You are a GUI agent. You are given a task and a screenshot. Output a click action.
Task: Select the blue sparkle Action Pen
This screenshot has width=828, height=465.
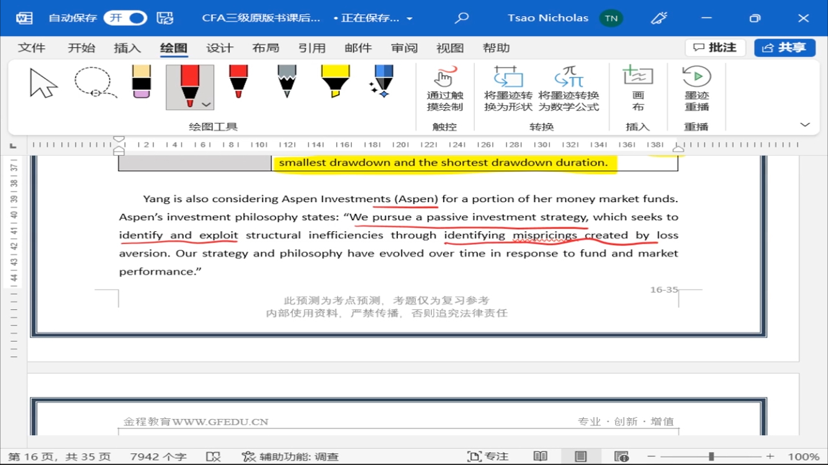(382, 82)
